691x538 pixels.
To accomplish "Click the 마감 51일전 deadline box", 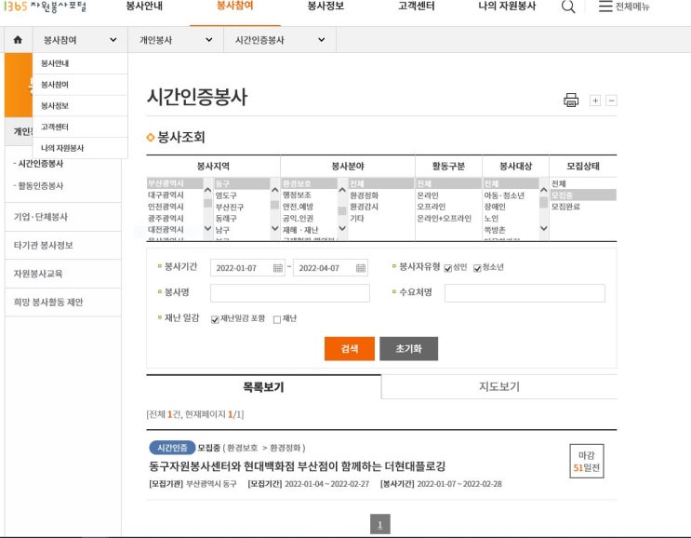I will click(587, 462).
